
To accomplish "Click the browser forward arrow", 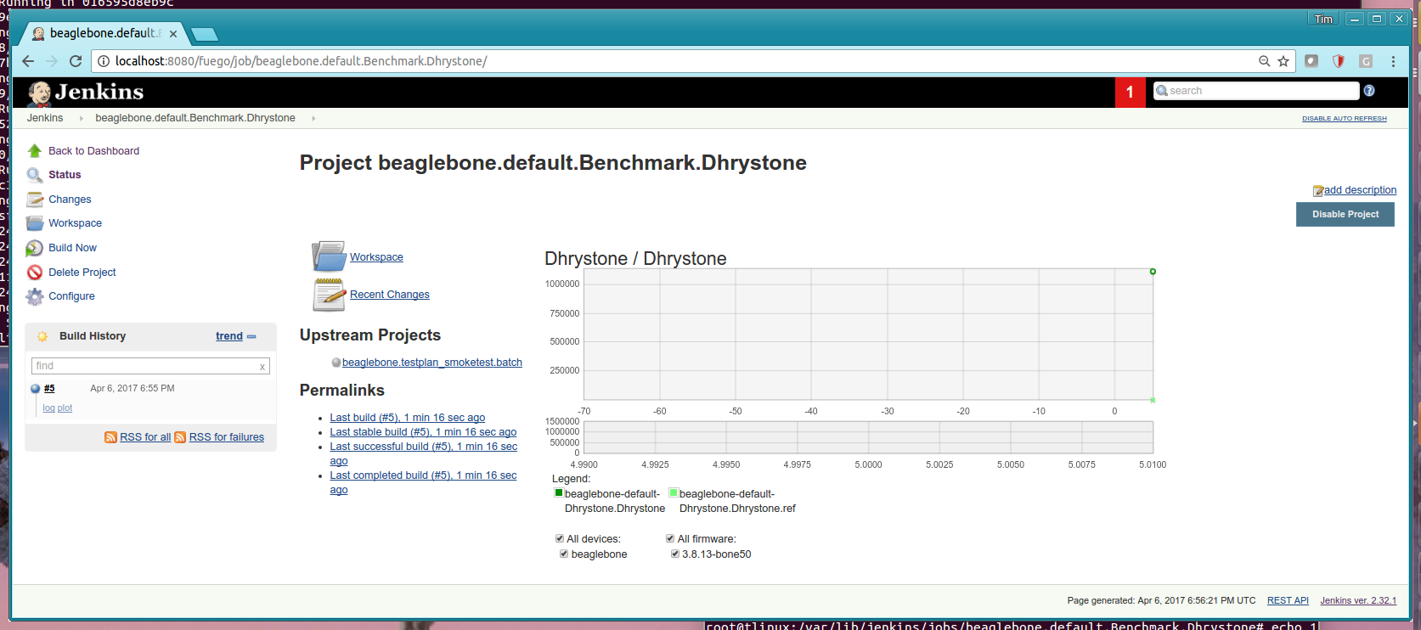I will (x=52, y=61).
